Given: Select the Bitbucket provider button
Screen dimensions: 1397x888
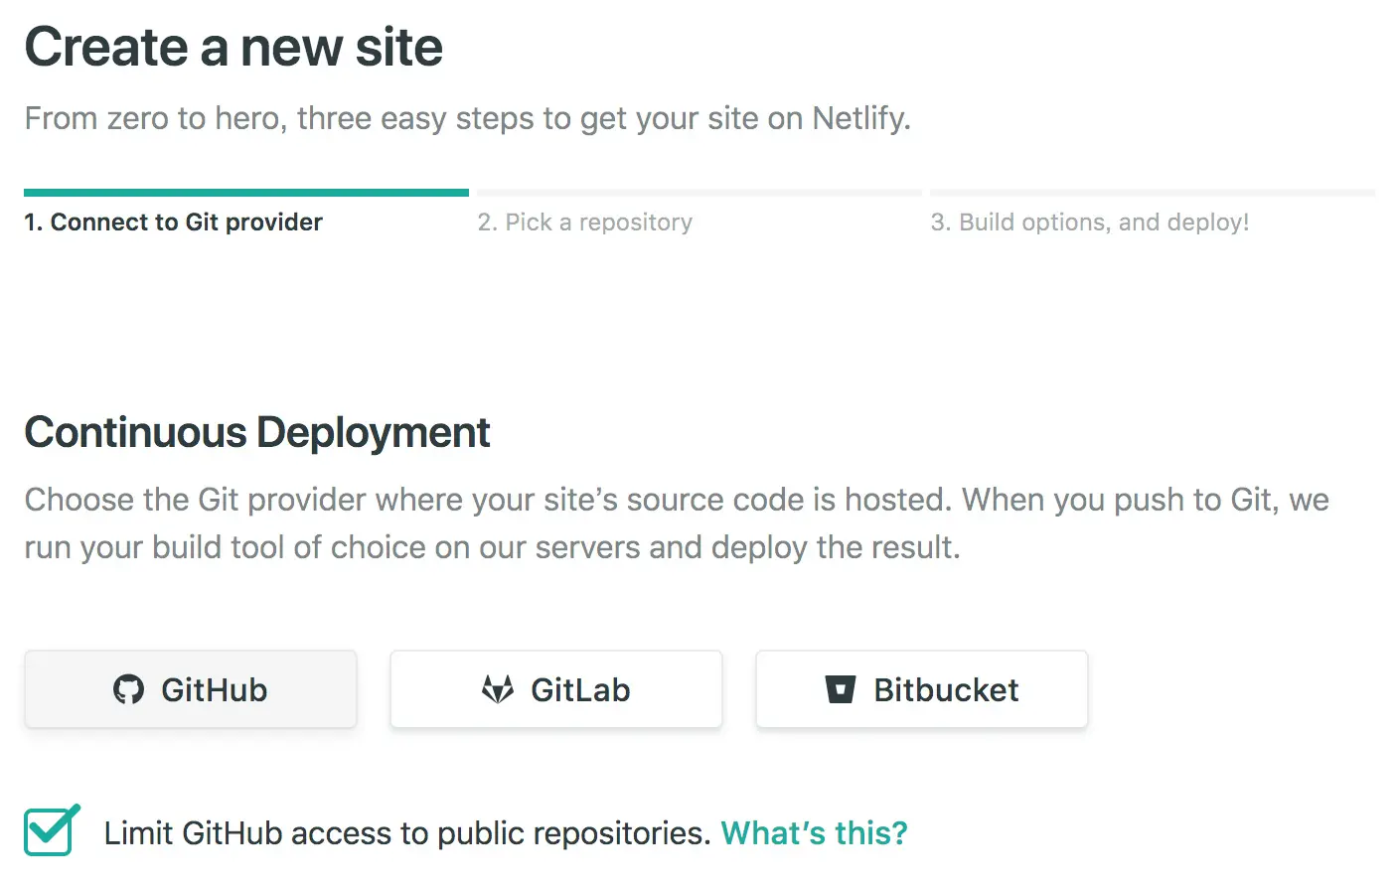Looking at the screenshot, I should click(922, 689).
